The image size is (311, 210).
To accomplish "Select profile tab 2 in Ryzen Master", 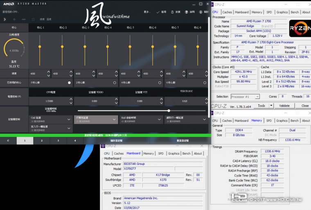I will [x=42, y=140].
